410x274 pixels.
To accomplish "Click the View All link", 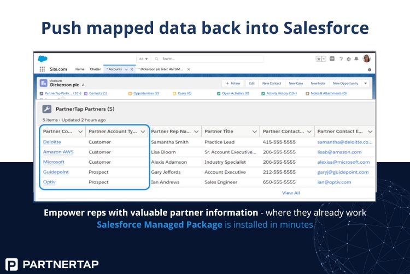I will [x=291, y=193].
